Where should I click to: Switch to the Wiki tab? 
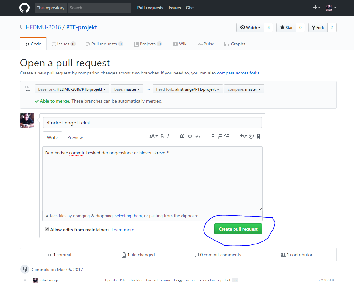180,44
